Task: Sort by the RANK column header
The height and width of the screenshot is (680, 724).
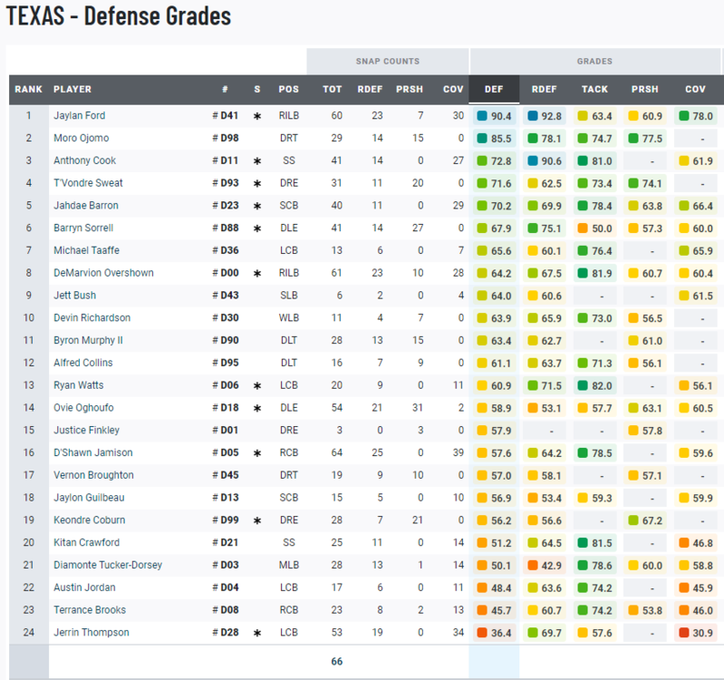Action: [28, 89]
